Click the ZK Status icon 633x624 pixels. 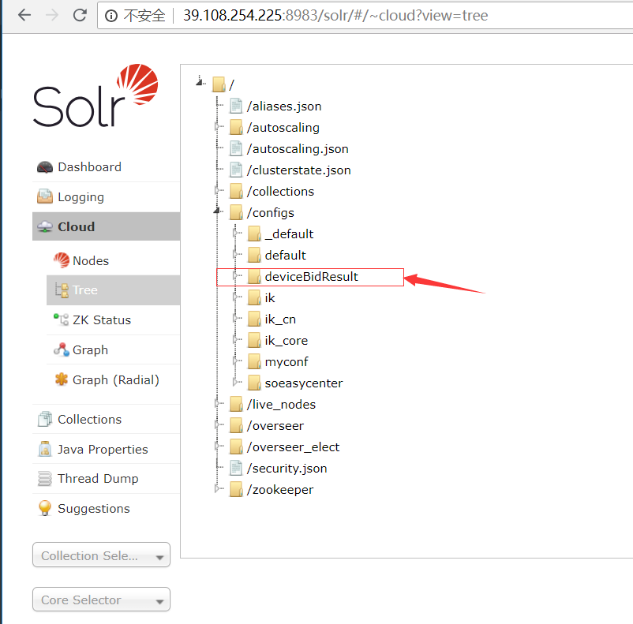pos(62,319)
